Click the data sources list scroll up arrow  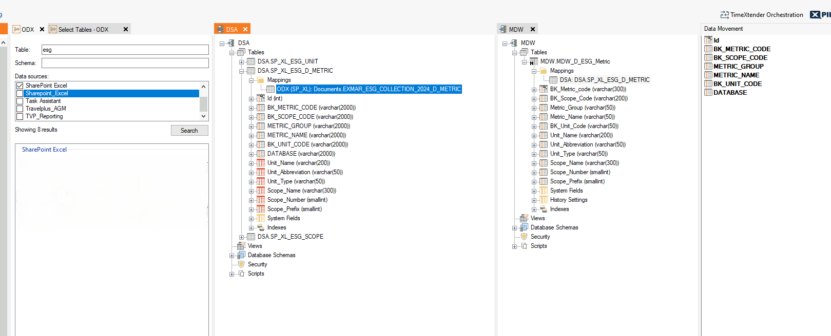click(x=204, y=86)
